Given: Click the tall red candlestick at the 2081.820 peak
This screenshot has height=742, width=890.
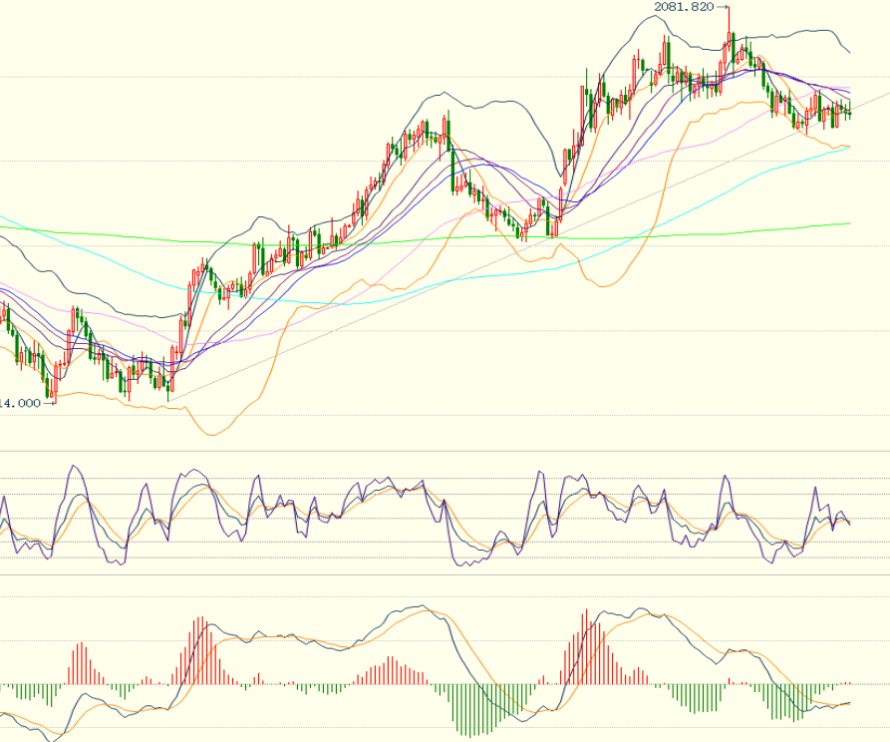Looking at the screenshot, I should (729, 28).
